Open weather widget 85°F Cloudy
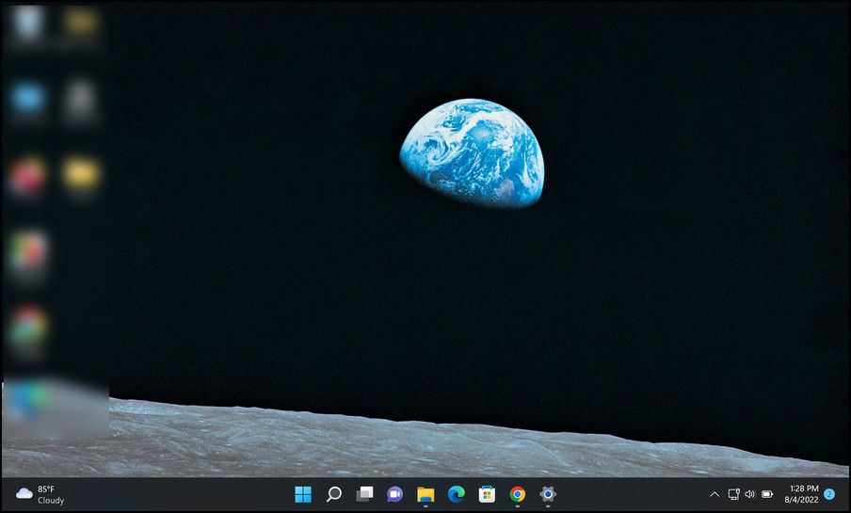 pyautogui.click(x=40, y=494)
